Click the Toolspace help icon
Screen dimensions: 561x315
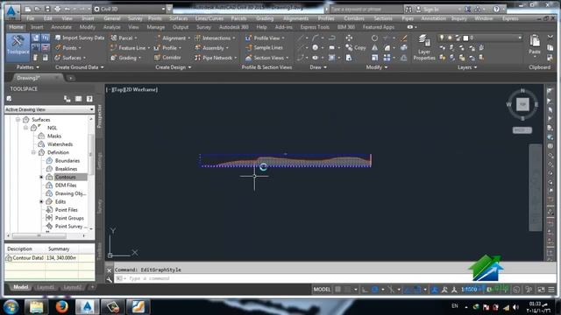click(x=89, y=99)
